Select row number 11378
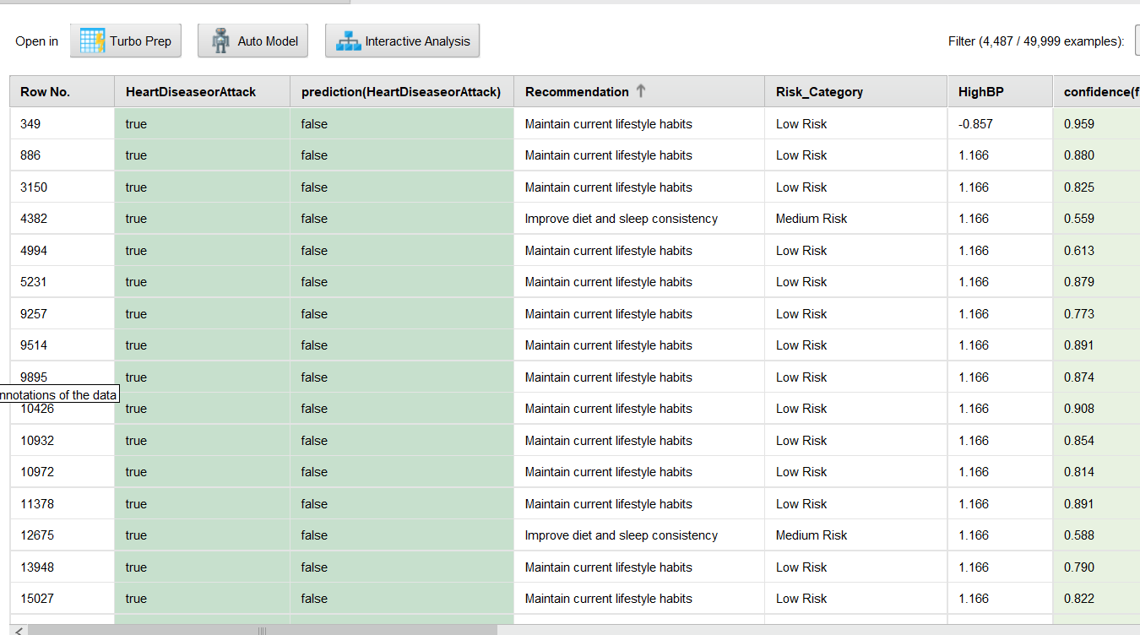 (x=37, y=504)
